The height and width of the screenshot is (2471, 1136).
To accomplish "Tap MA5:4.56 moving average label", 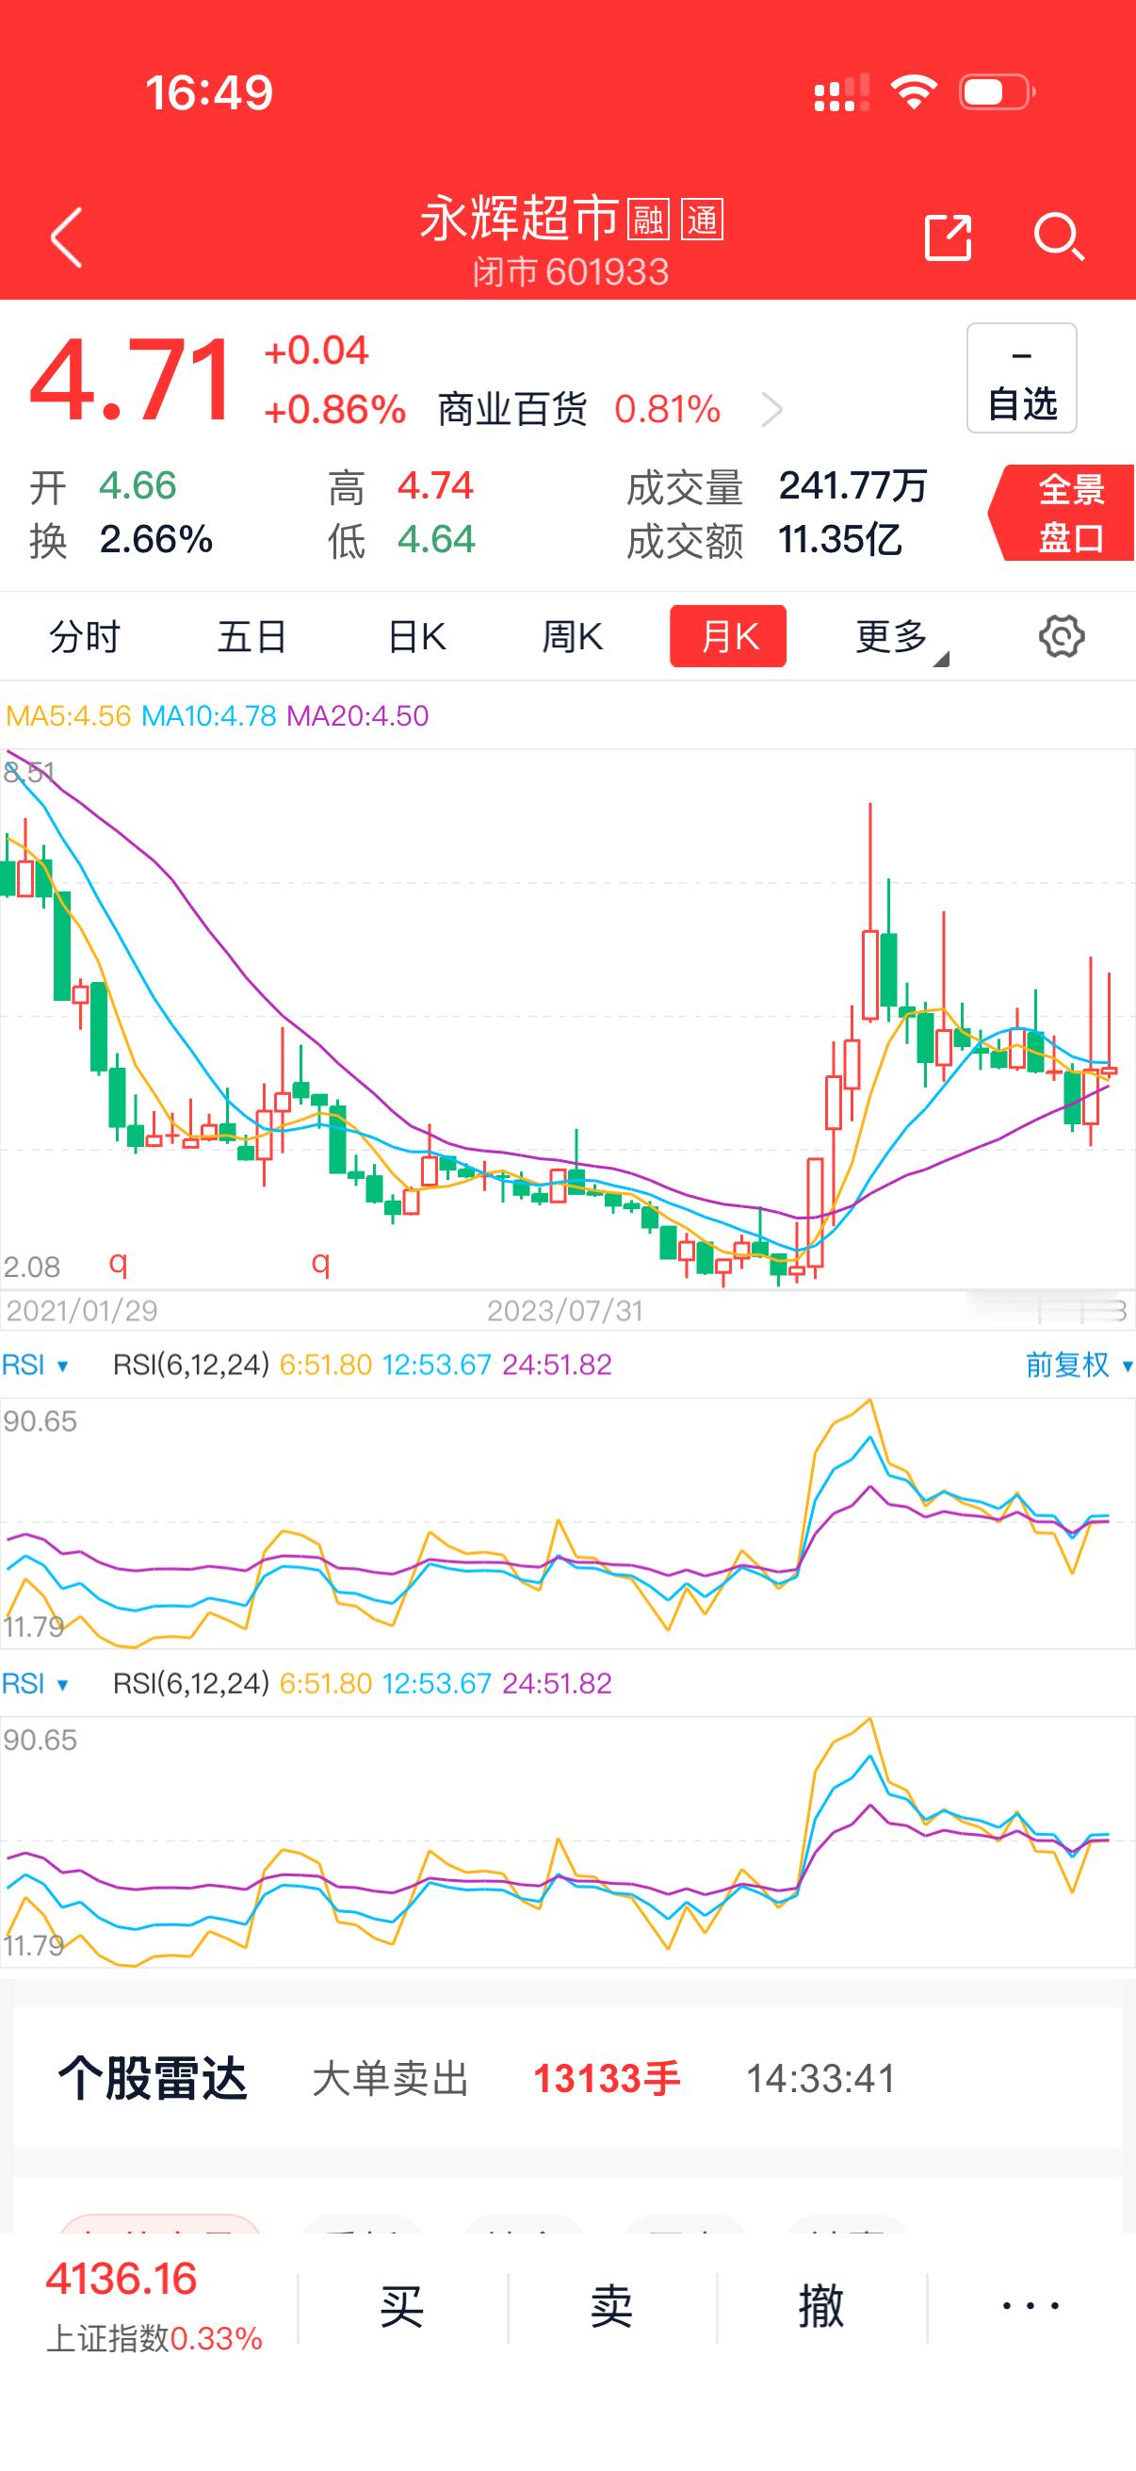I will [68, 715].
